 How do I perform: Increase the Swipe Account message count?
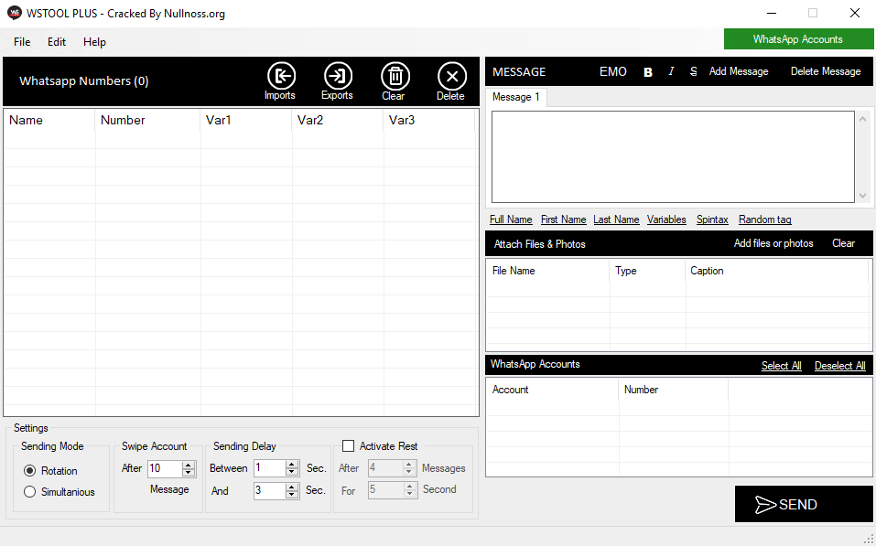click(189, 465)
